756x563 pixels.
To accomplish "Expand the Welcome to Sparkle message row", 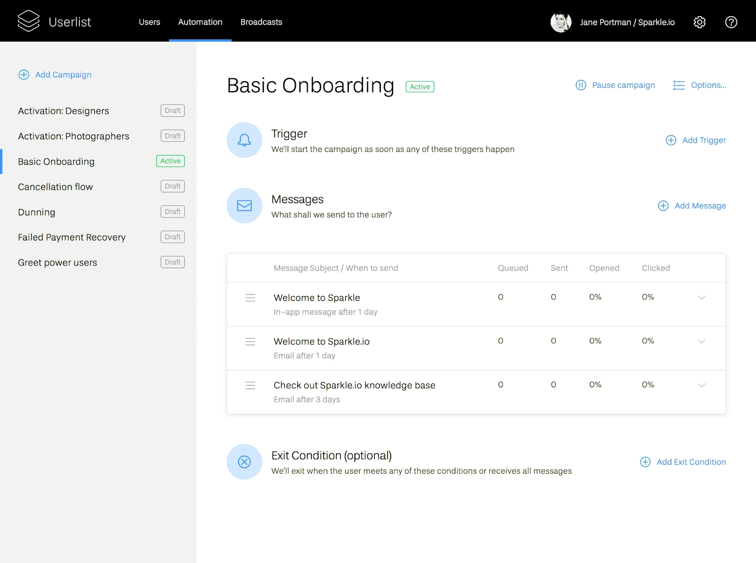I will tap(702, 298).
